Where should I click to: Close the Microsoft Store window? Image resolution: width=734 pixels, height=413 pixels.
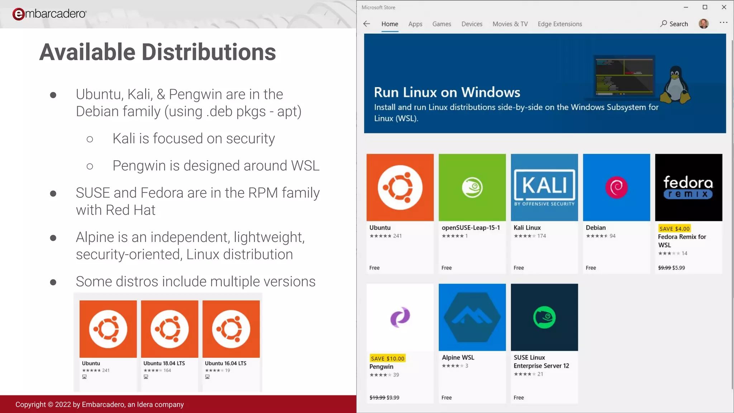(724, 7)
